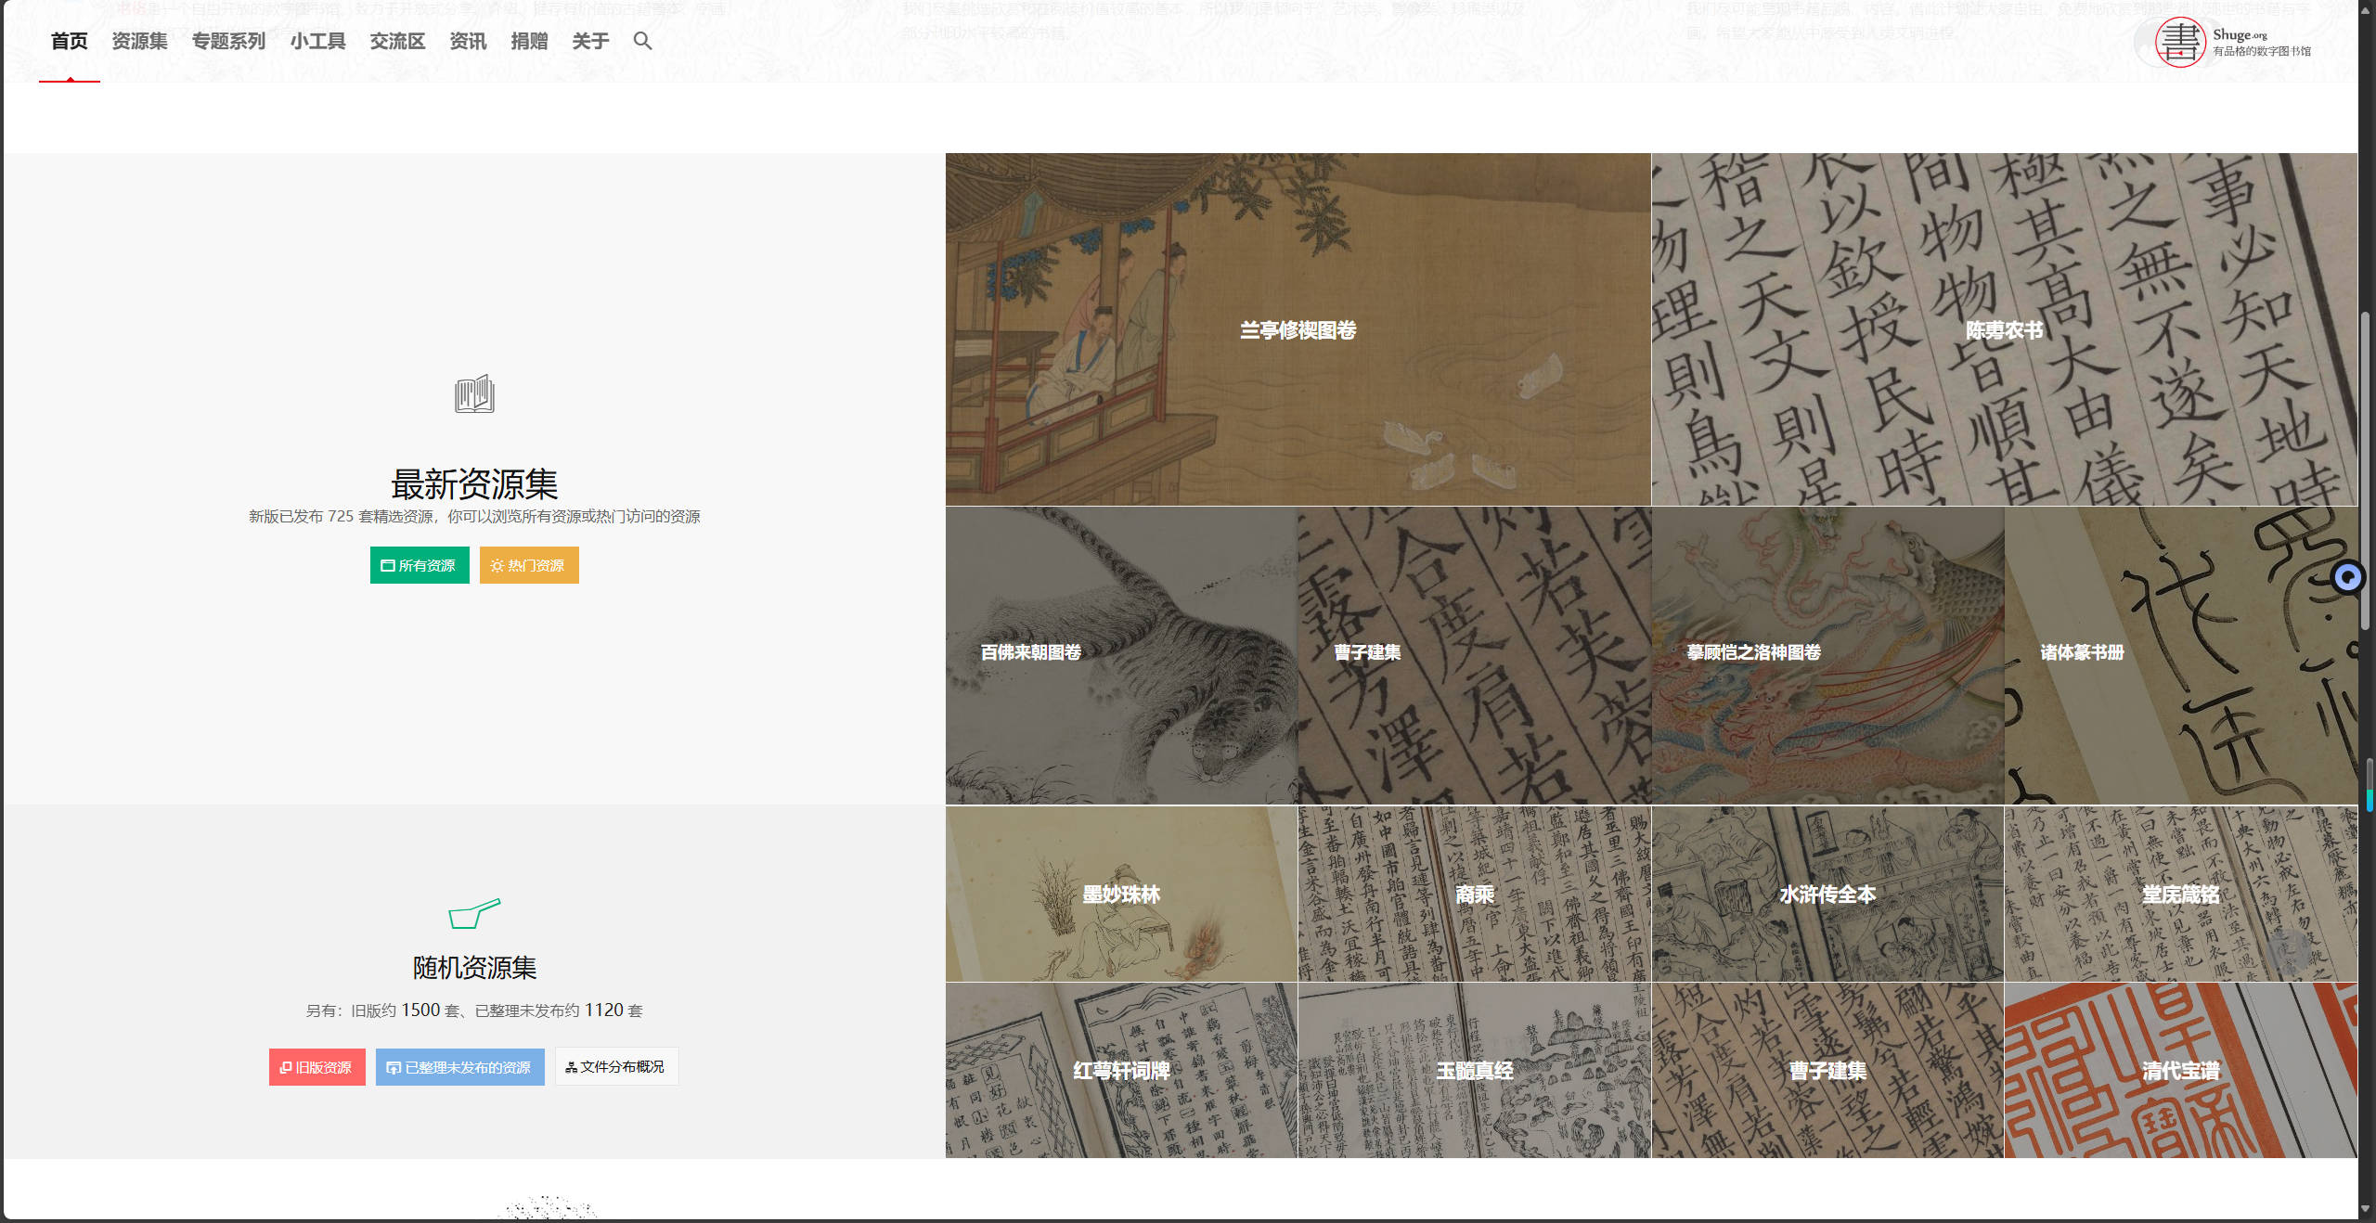Click the red 旧版资源 button
Viewport: 2376px width, 1223px height.
pyautogui.click(x=316, y=1067)
